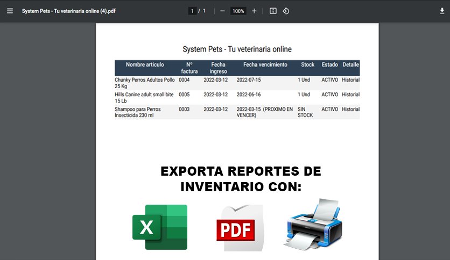Click the EXPORTA REPORTES DE INVENTARIO heading
This screenshot has width=450, height=260.
point(241,179)
